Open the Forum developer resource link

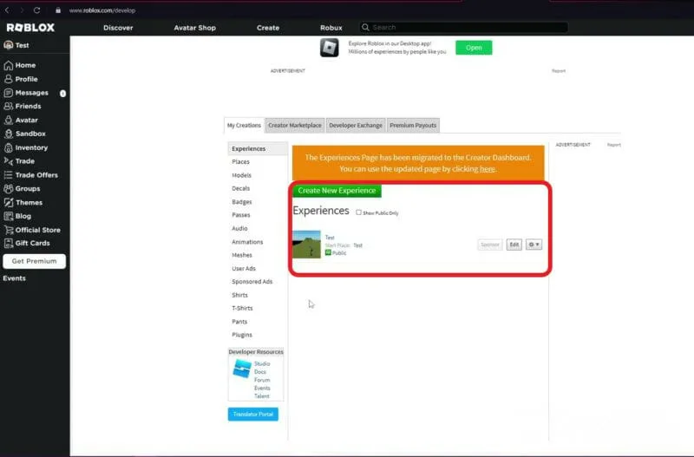tap(262, 380)
